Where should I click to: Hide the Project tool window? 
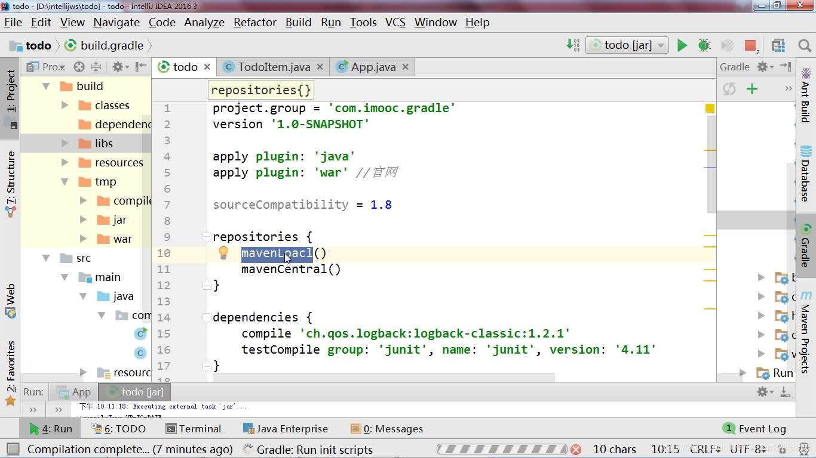141,67
